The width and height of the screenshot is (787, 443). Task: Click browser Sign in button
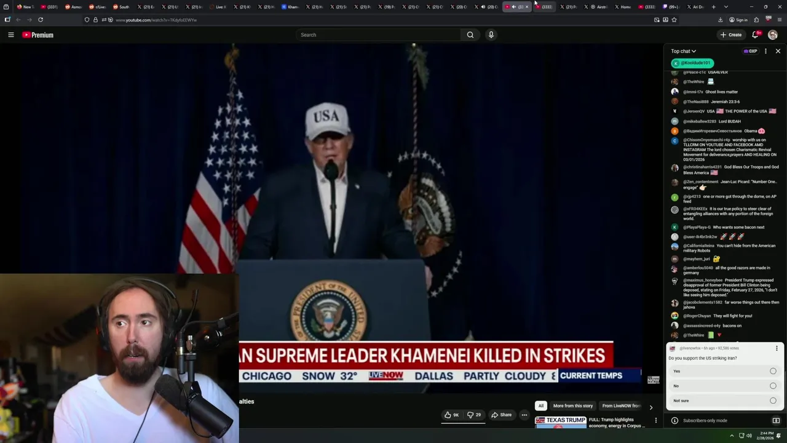[738, 20]
